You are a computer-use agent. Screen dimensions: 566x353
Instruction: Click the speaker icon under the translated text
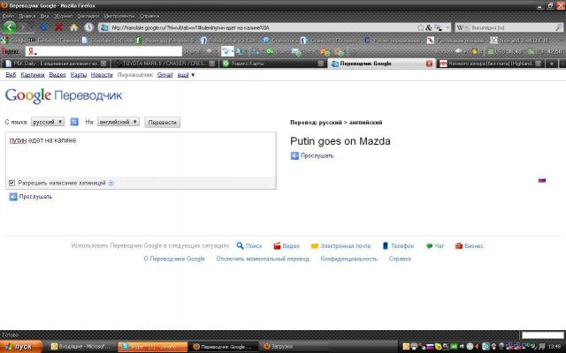click(x=294, y=156)
